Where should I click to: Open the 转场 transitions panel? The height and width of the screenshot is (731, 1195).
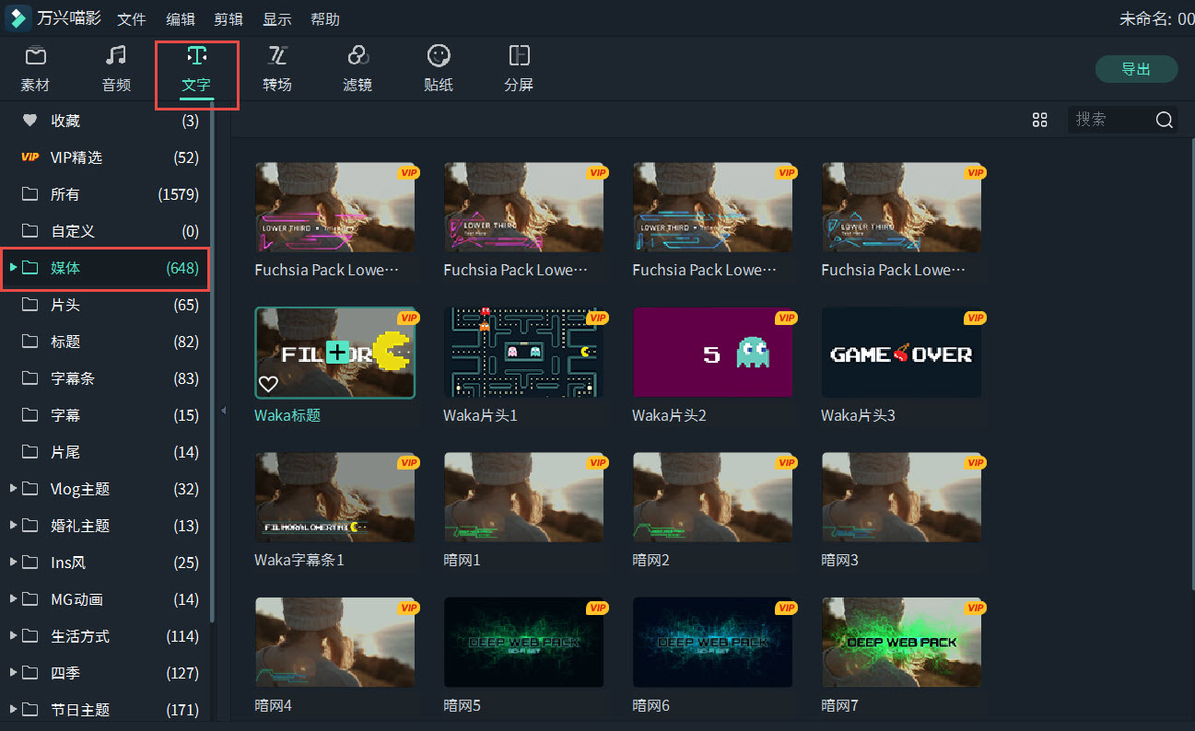pos(277,57)
